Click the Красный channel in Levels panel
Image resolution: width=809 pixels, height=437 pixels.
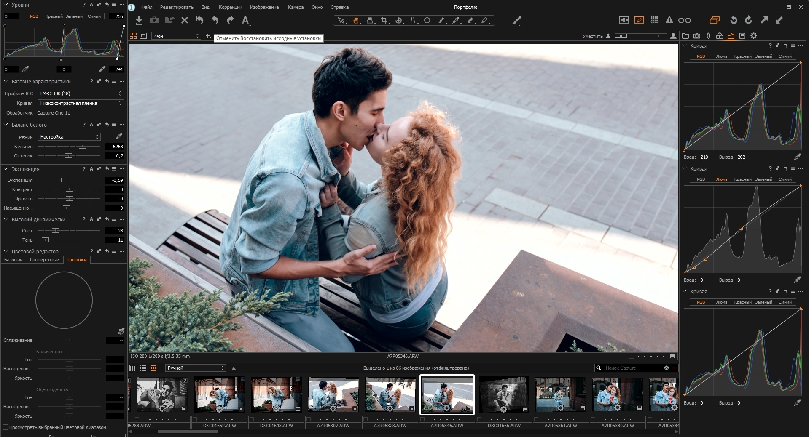coord(54,16)
